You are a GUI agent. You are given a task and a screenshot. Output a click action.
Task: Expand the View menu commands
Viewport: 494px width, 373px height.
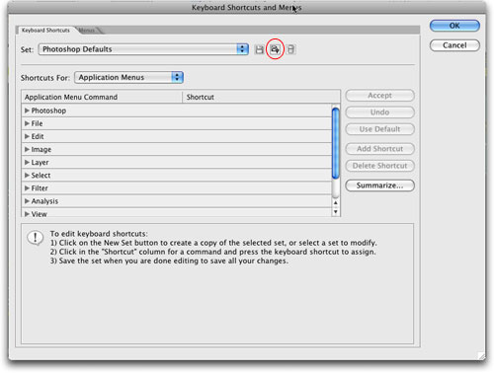27,214
